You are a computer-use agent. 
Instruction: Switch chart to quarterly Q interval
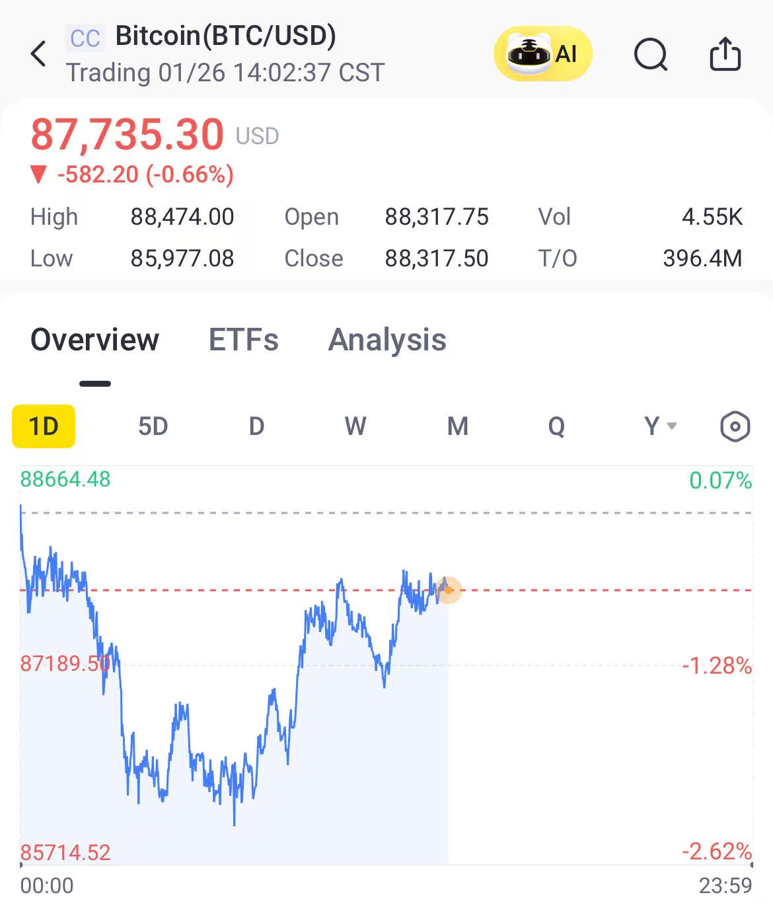point(556,426)
